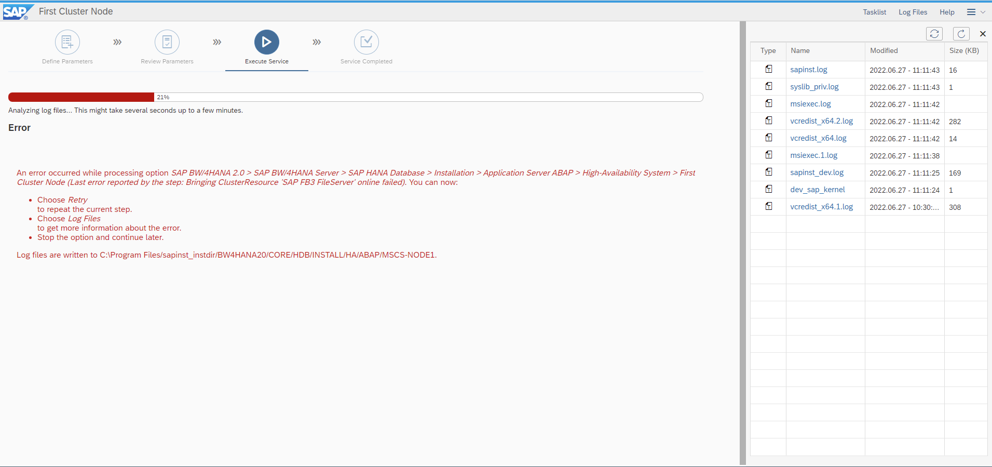
Task: Click the size cell '282' for vcredist_x64.2.log
Action: 955,122
